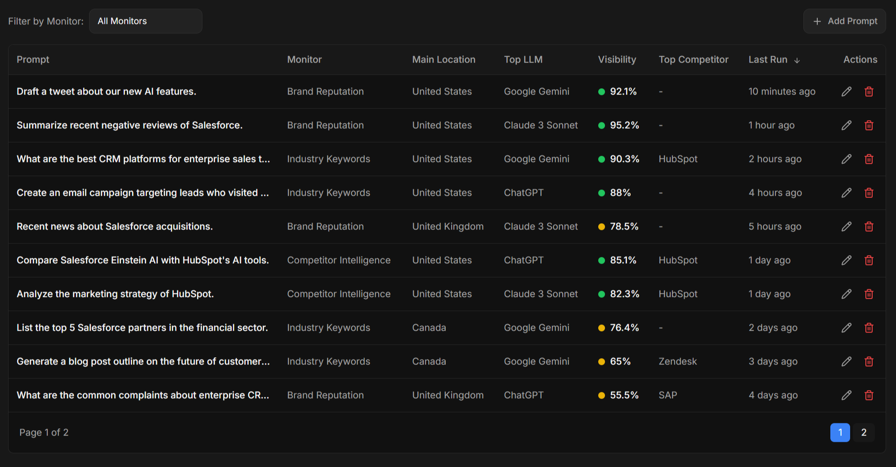This screenshot has height=467, width=896.
Task: Click 'Analyze the marketing strategy of HubSpot.'
Action: pyautogui.click(x=115, y=294)
